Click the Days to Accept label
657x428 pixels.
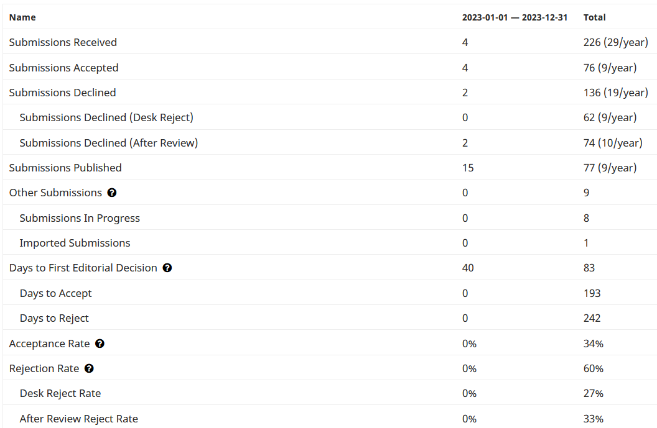(x=55, y=293)
